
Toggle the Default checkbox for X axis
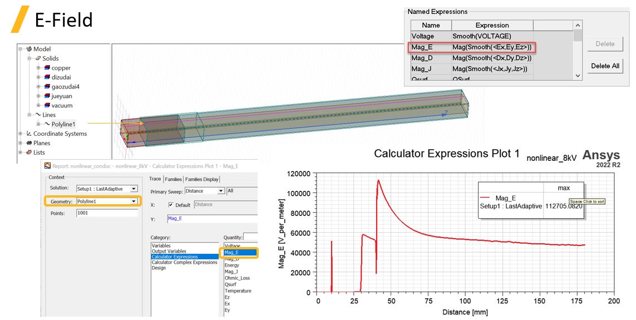pos(170,205)
